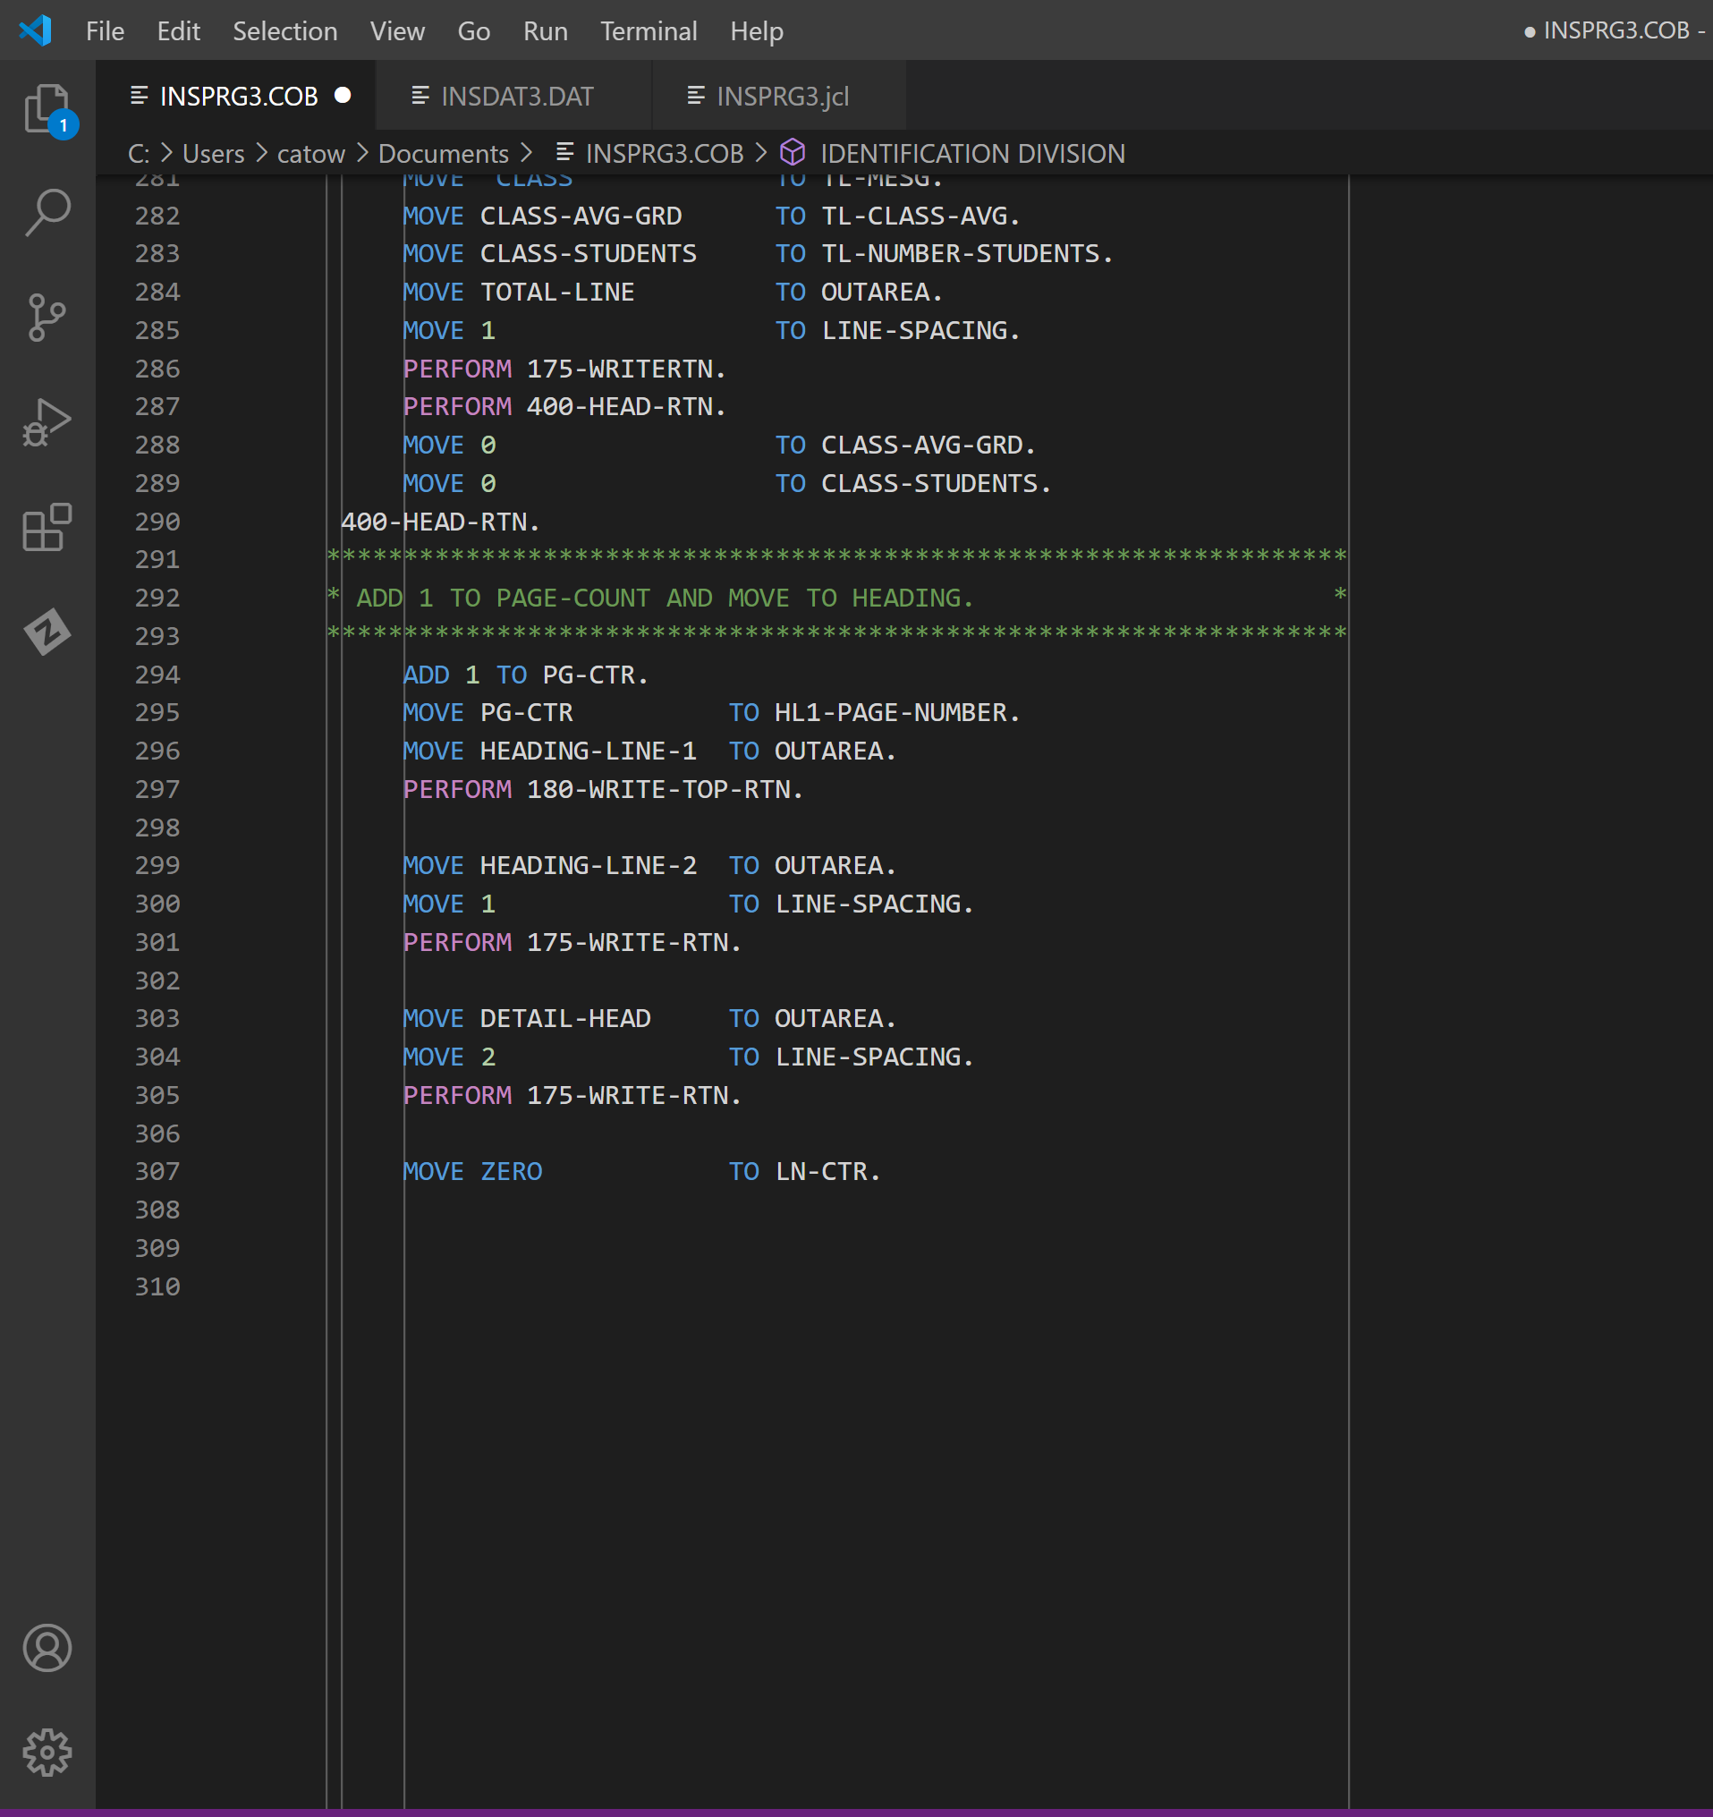Viewport: 1713px width, 1817px height.
Task: Expand the Documents breadcrumb dropdown
Action: [x=443, y=153]
